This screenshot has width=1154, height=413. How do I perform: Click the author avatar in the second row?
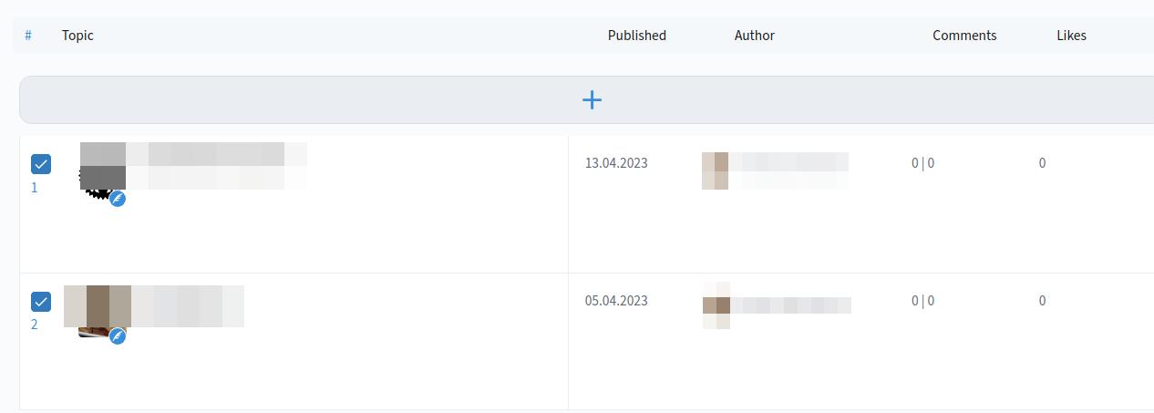[716, 305]
